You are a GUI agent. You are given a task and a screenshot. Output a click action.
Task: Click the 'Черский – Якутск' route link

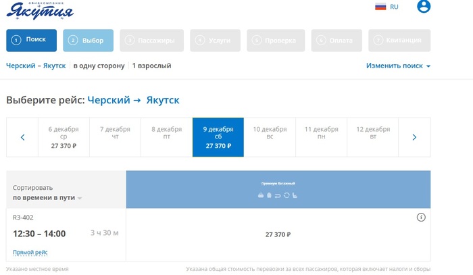coord(36,66)
